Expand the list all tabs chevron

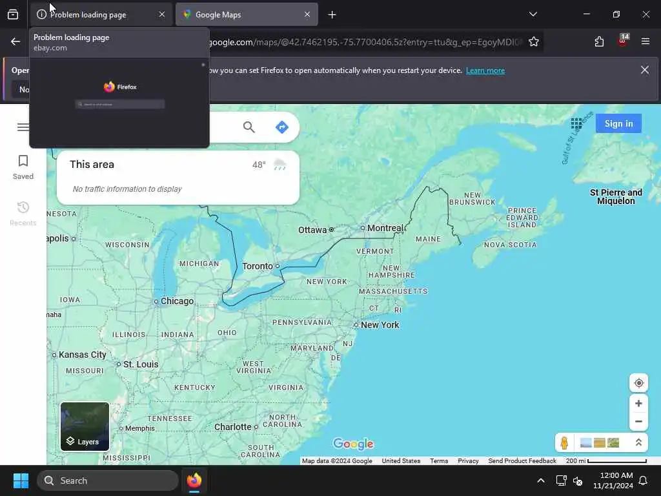(533, 14)
